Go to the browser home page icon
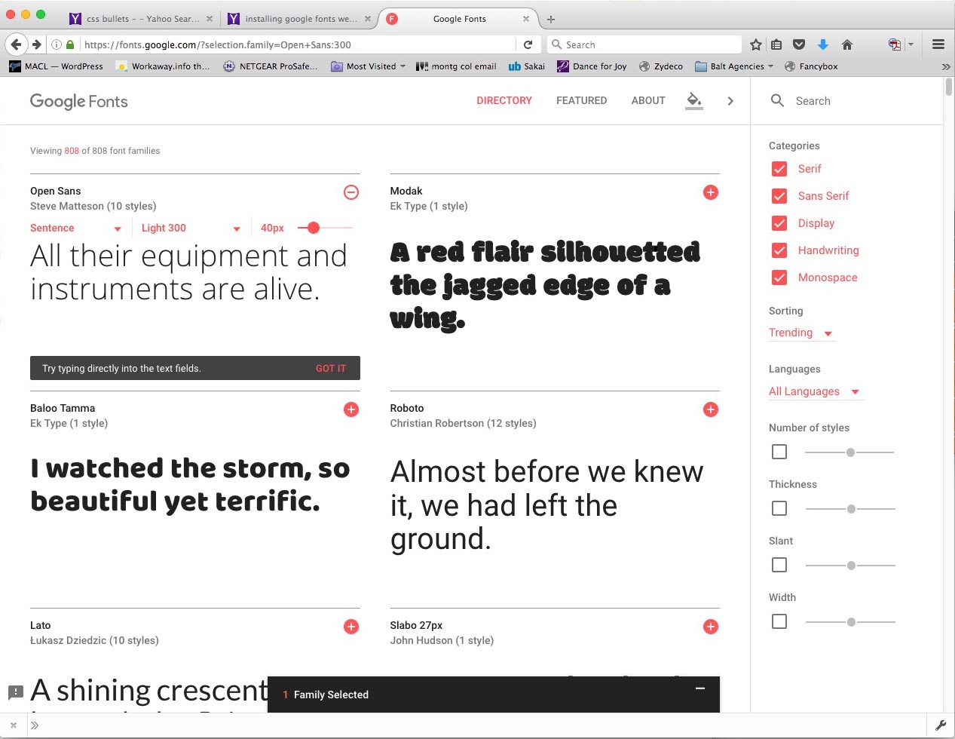 (x=847, y=44)
